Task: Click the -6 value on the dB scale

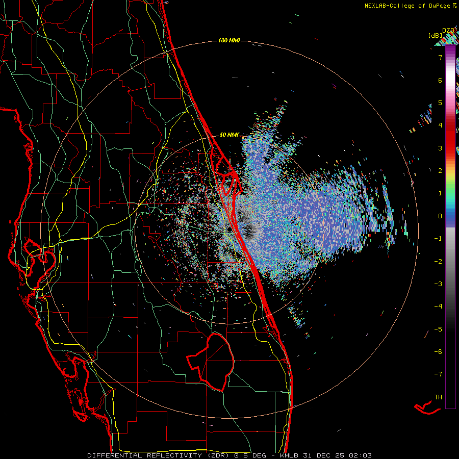Action: (438, 352)
